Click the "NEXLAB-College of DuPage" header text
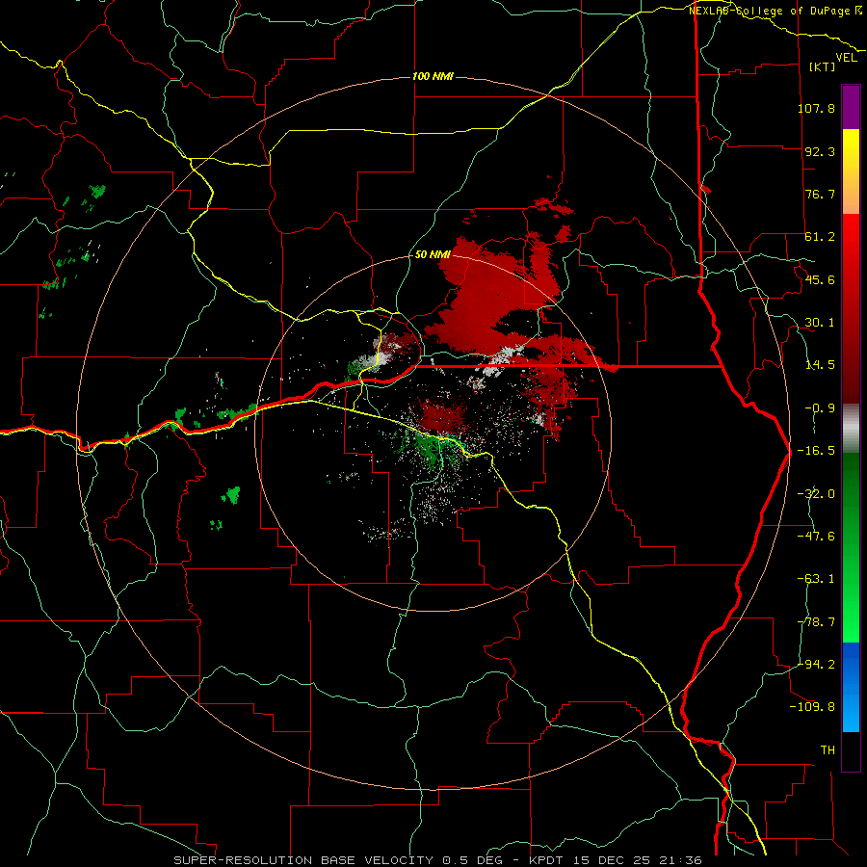The height and width of the screenshot is (867, 867). point(772,11)
